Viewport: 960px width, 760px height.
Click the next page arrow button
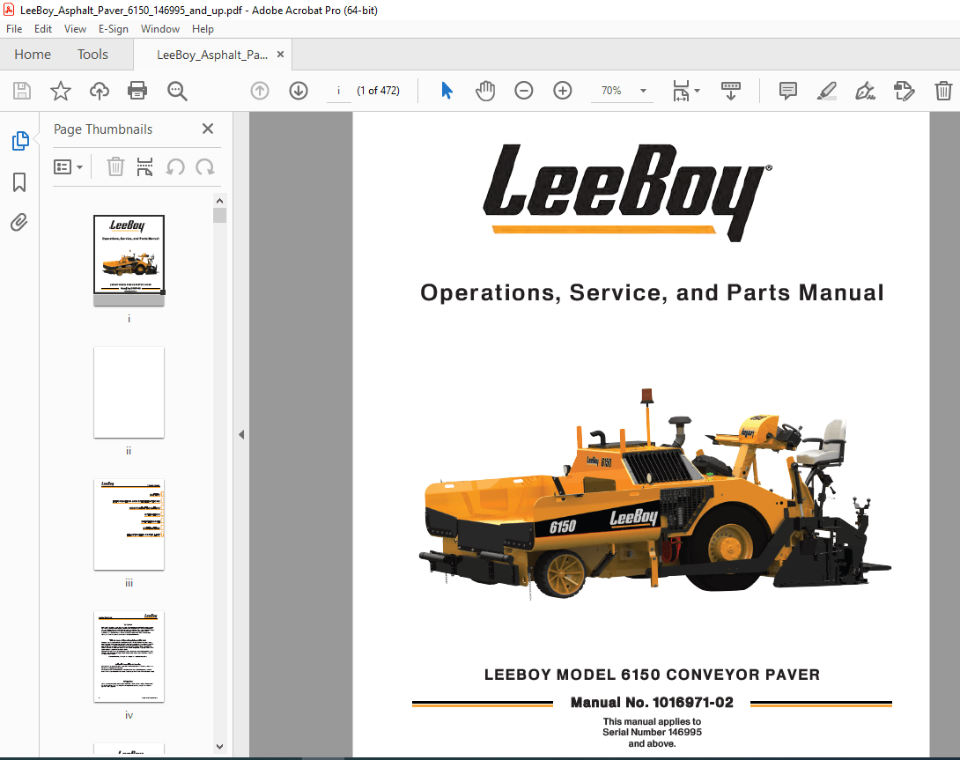(x=299, y=91)
